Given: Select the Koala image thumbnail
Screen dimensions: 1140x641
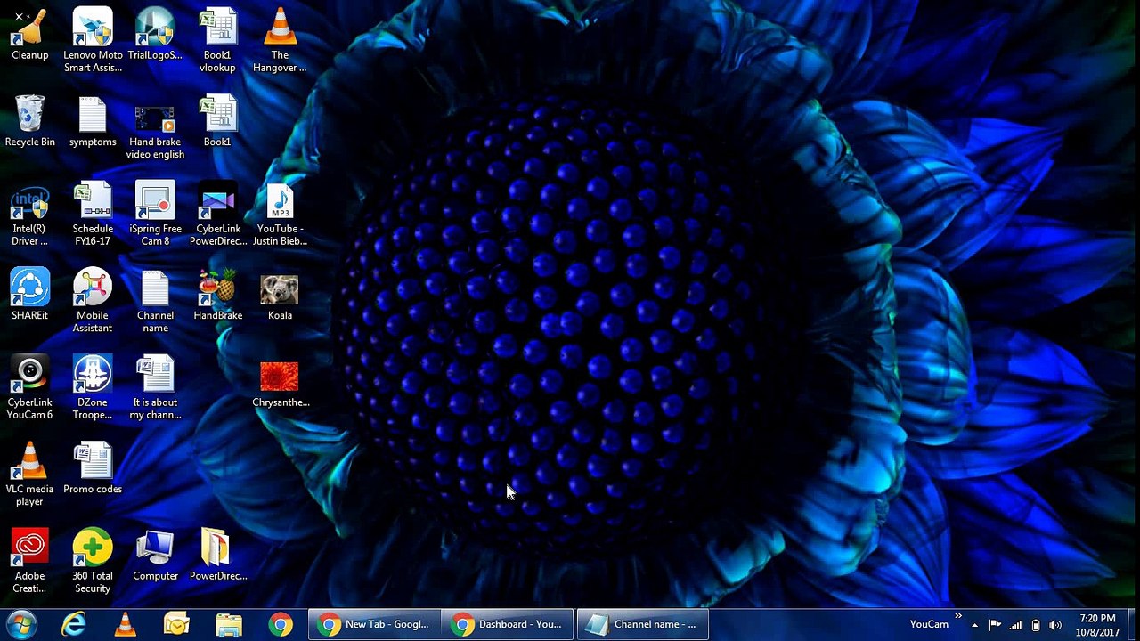Looking at the screenshot, I should click(x=280, y=296).
